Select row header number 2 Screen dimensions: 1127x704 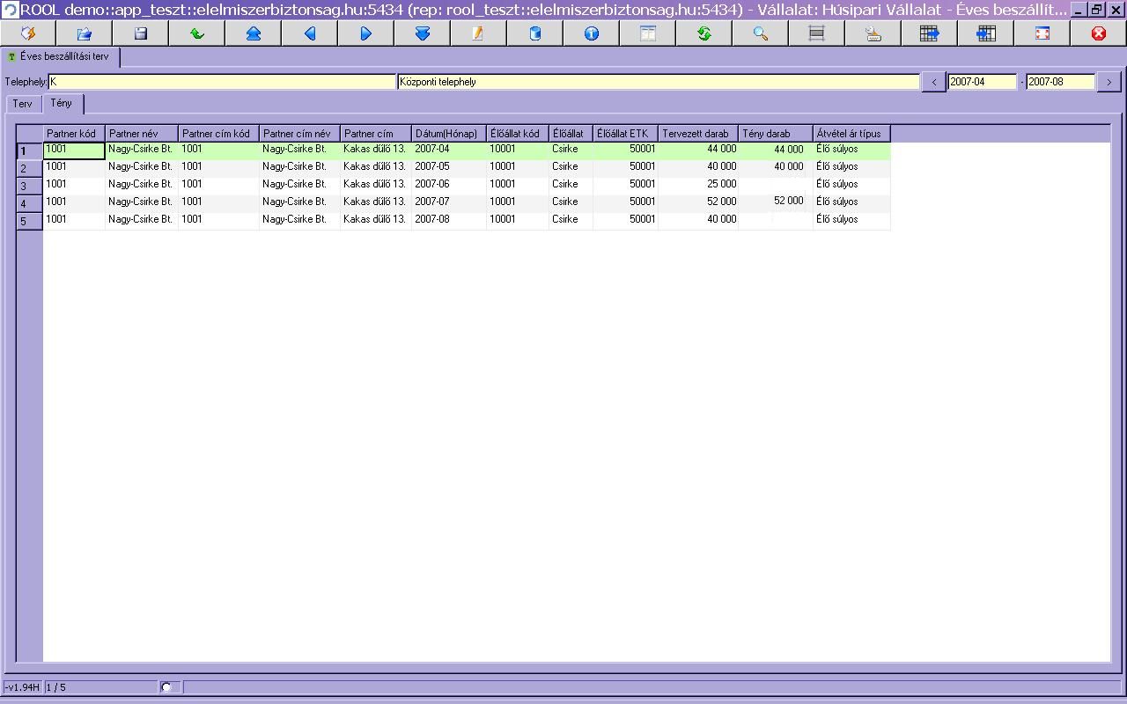pyautogui.click(x=30, y=168)
